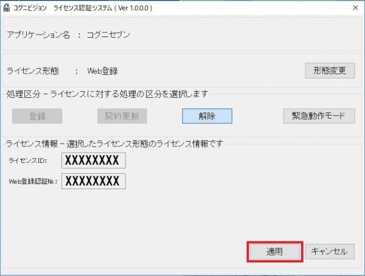Choose the 契約更新 button
Screen dimensions: 365x276
pos(122,116)
